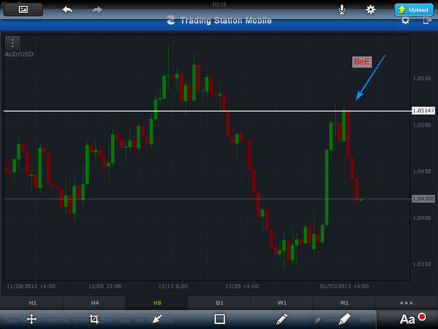The width and height of the screenshot is (438, 329).
Task: Click the 1.04200 current price label
Action: point(424,199)
